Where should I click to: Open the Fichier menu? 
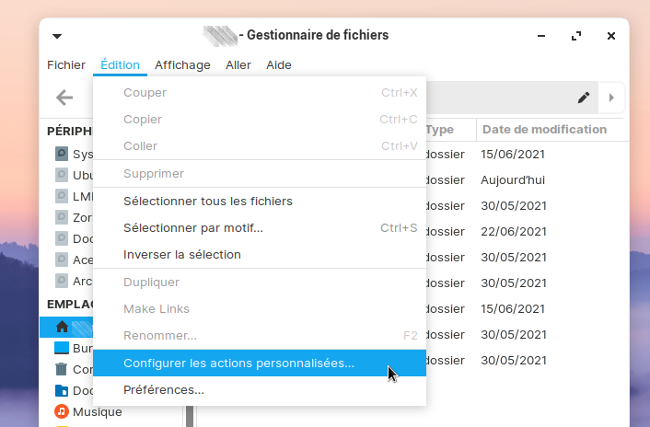[x=66, y=65]
